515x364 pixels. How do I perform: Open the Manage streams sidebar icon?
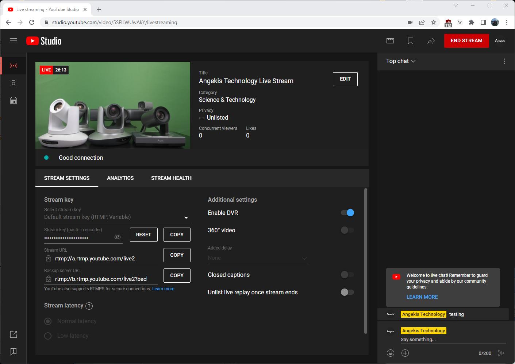(x=14, y=101)
